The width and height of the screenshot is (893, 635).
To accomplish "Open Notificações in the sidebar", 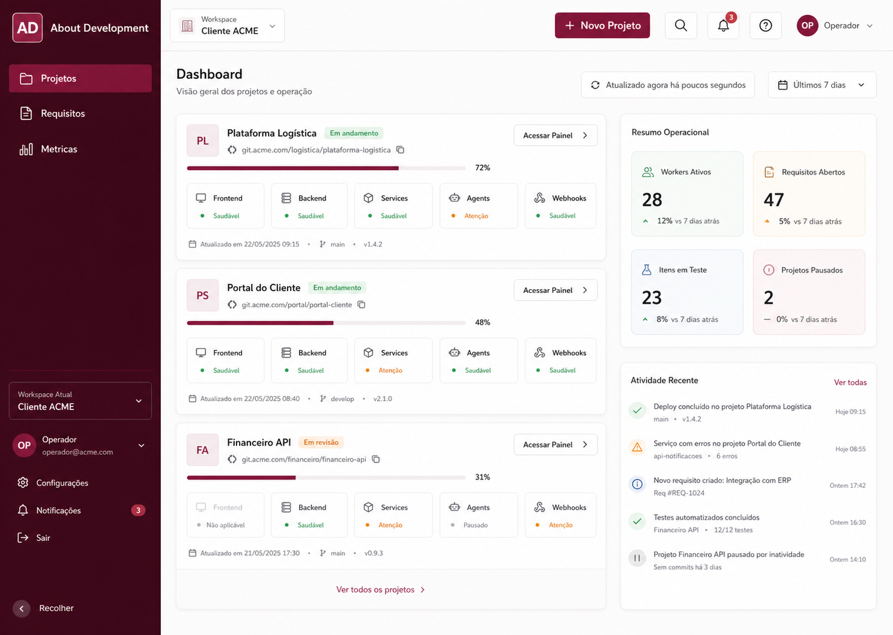I will (x=80, y=510).
